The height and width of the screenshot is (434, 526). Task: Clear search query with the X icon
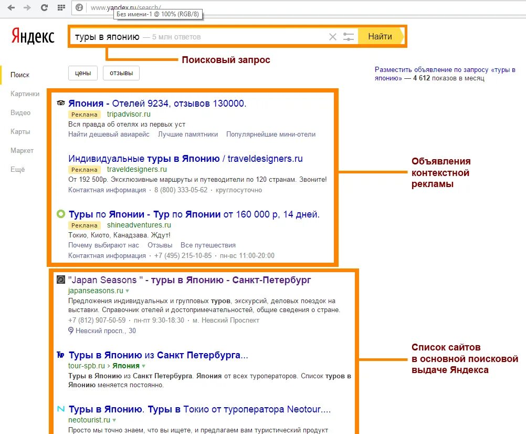(332, 37)
